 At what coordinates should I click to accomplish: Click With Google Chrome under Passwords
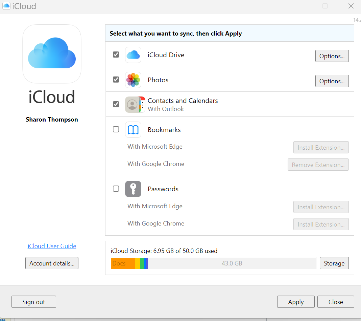tap(156, 223)
